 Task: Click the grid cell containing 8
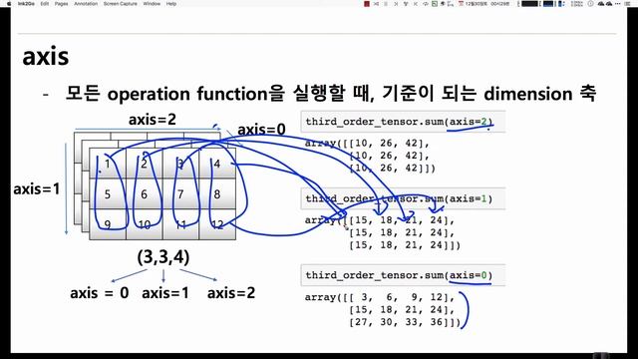click(x=217, y=193)
